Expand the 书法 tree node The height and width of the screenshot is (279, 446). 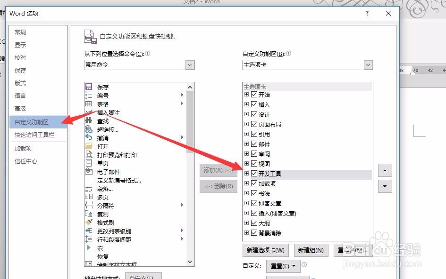pyautogui.click(x=246, y=193)
